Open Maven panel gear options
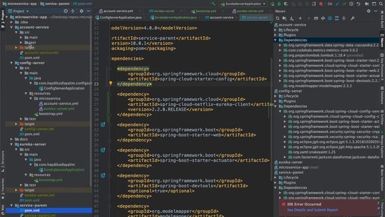Screen dimensions: 385x217 click(x=369, y=11)
